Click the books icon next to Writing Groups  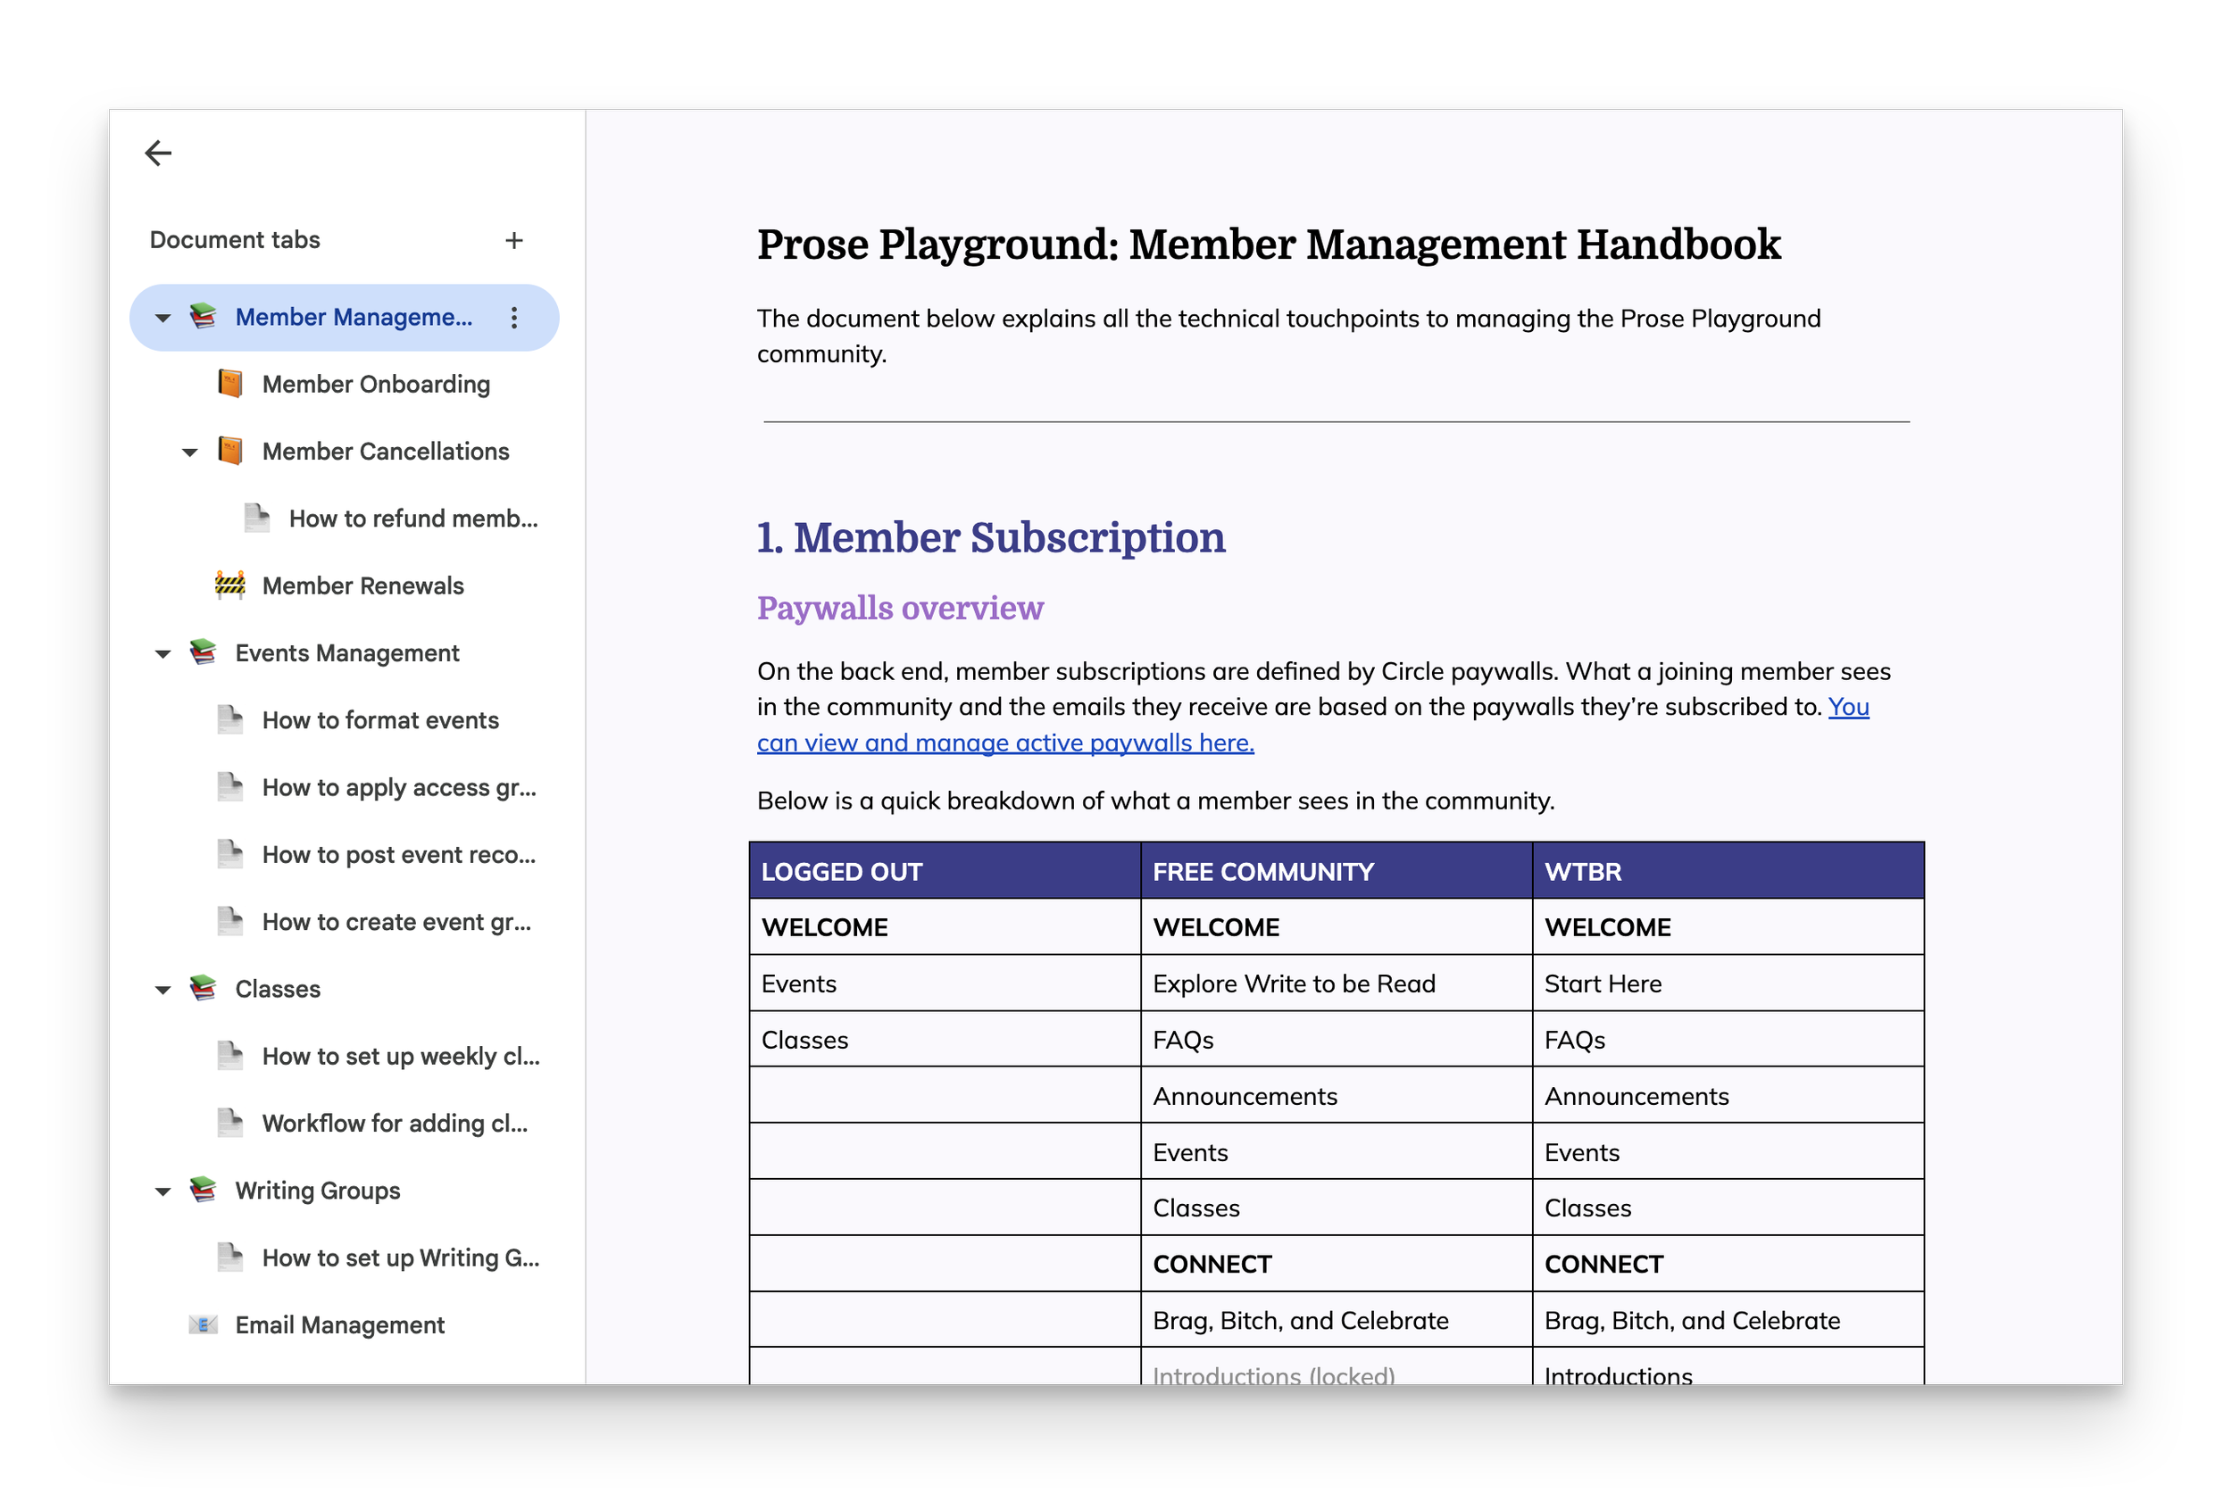pos(203,1190)
